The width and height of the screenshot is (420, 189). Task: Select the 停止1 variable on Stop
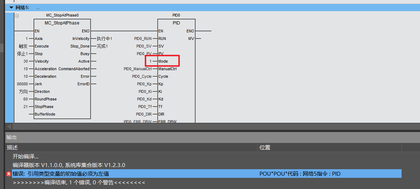[x=22, y=54]
